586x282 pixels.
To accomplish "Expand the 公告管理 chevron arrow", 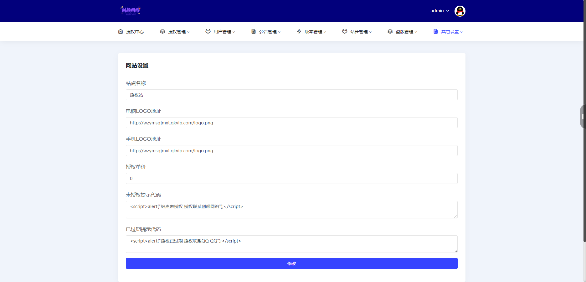I will tap(279, 32).
